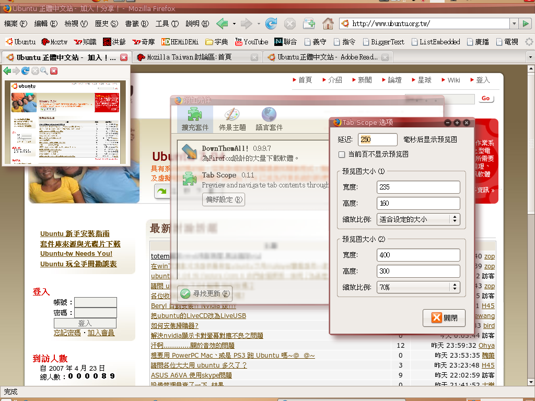This screenshot has width=535, height=401.
Task: Click the 關閉 button in Tab Scope options
Action: point(444,318)
